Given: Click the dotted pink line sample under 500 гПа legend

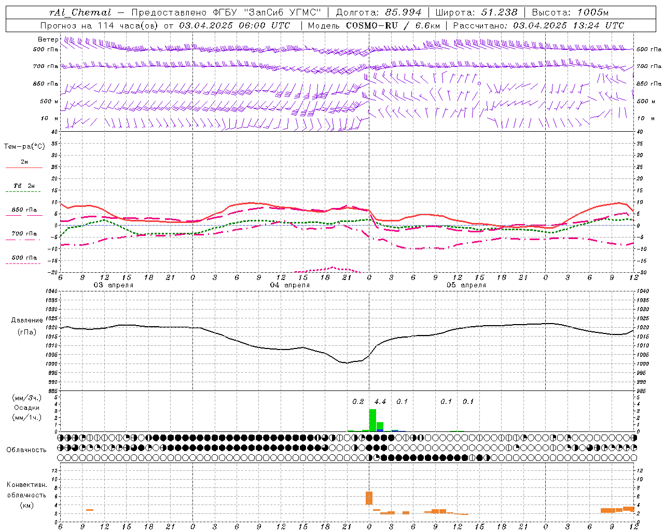Looking at the screenshot, I should point(23,264).
